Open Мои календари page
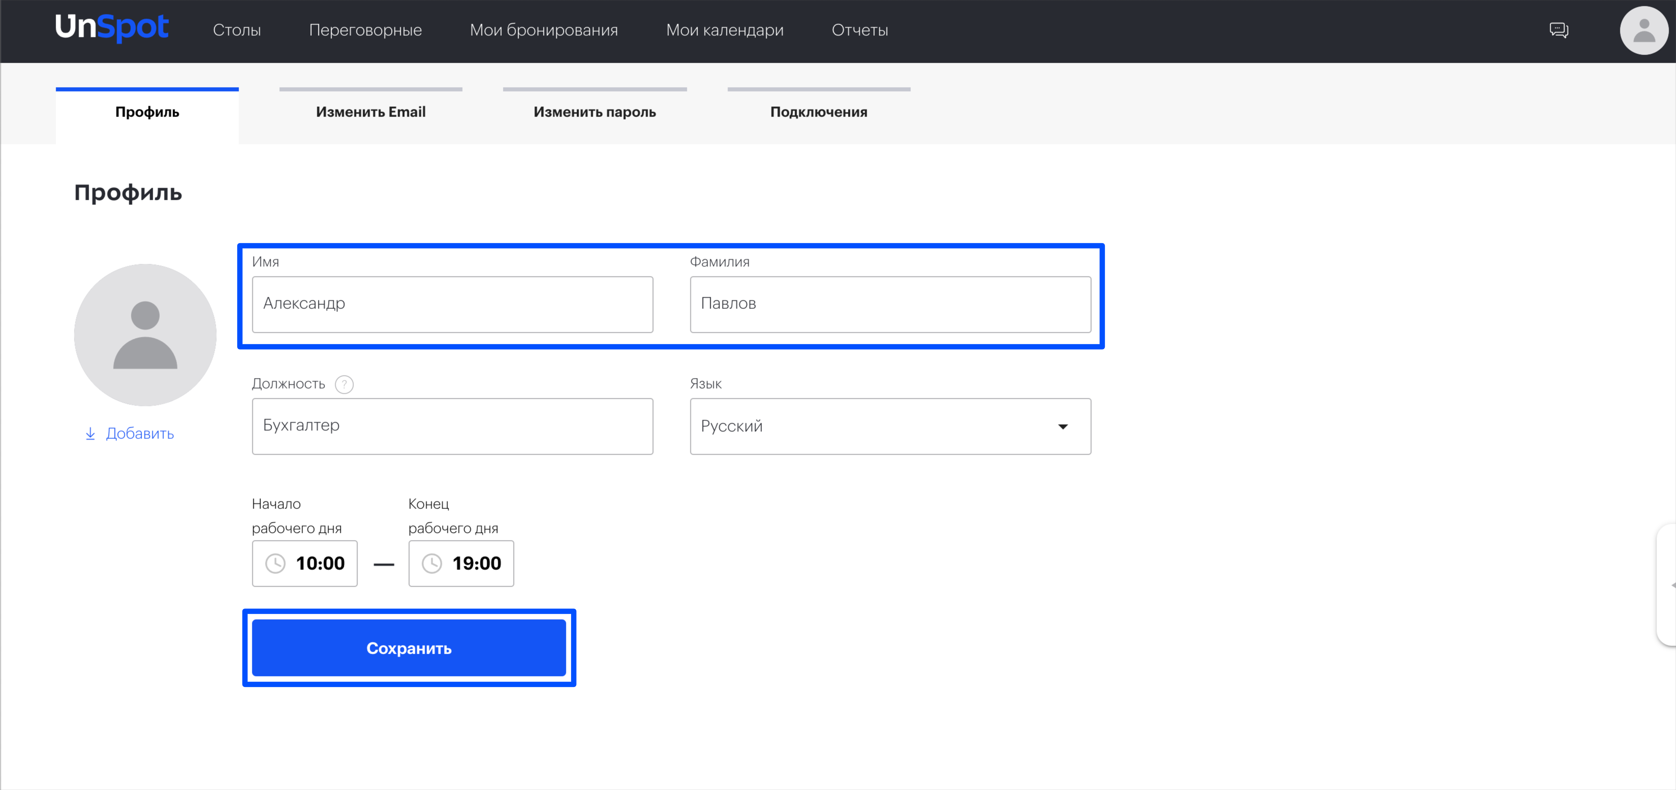The width and height of the screenshot is (1676, 790). point(725,30)
